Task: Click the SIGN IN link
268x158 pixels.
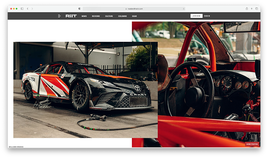Action: pos(207,16)
